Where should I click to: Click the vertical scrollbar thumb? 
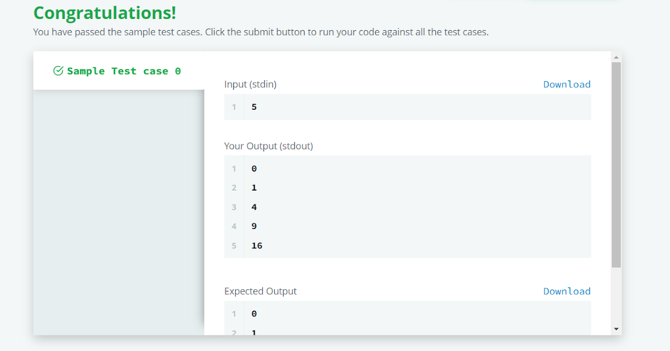(616, 164)
